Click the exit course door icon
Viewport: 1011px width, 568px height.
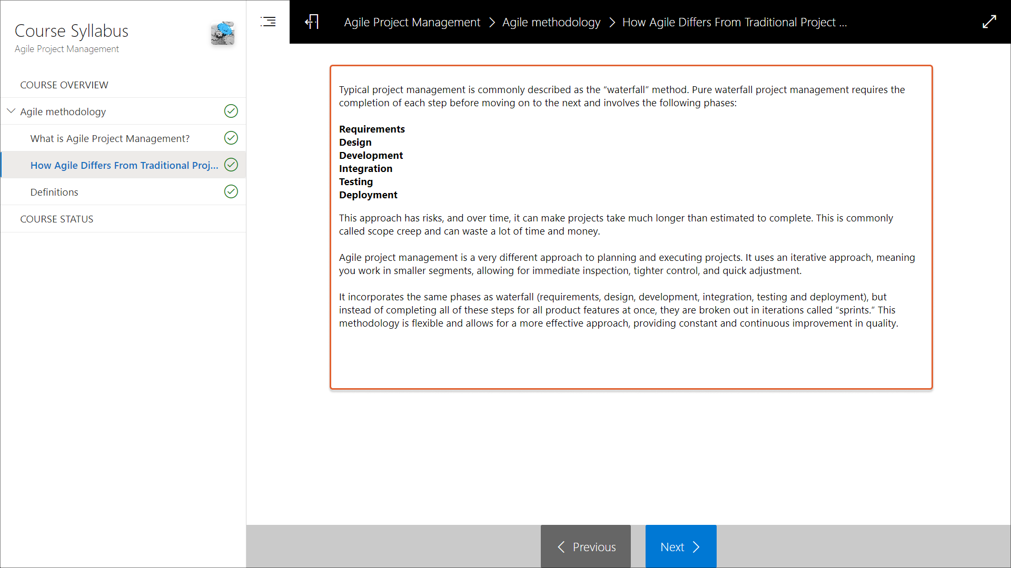(x=312, y=22)
